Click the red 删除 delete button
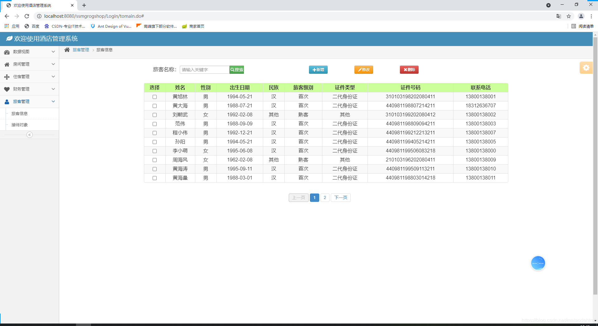The height and width of the screenshot is (326, 598). tap(409, 70)
